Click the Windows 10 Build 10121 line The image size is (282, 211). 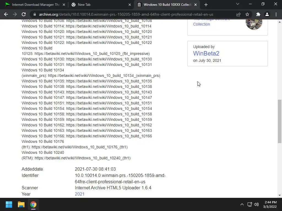point(87,37)
